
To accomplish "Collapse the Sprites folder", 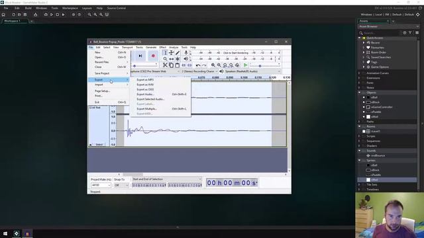I will pyautogui.click(x=359, y=160).
